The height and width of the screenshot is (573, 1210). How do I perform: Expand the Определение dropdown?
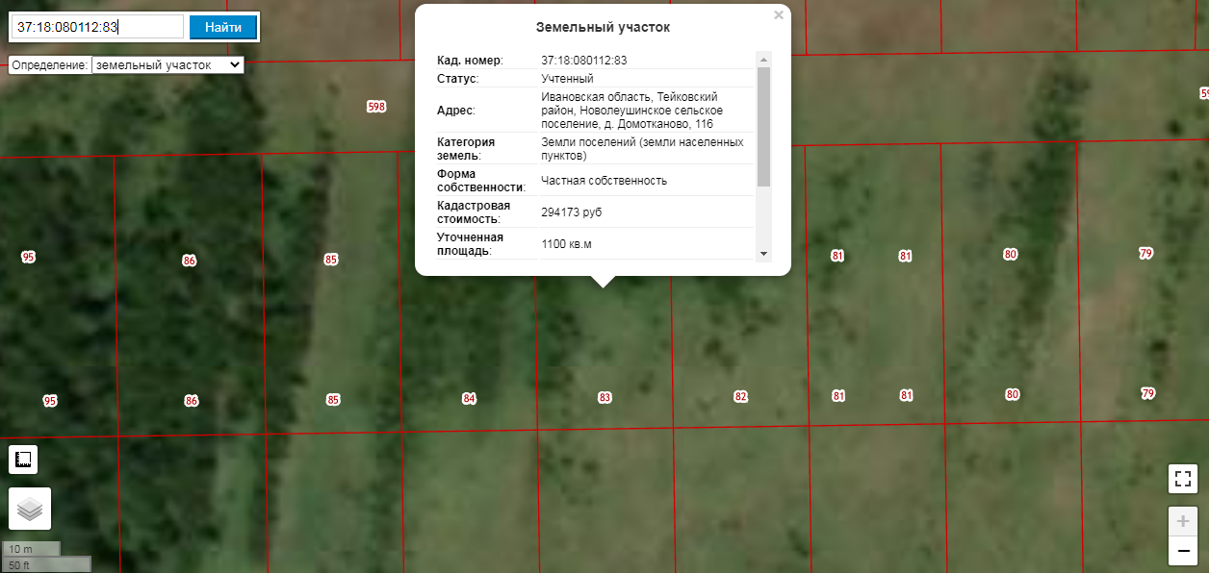tap(167, 64)
